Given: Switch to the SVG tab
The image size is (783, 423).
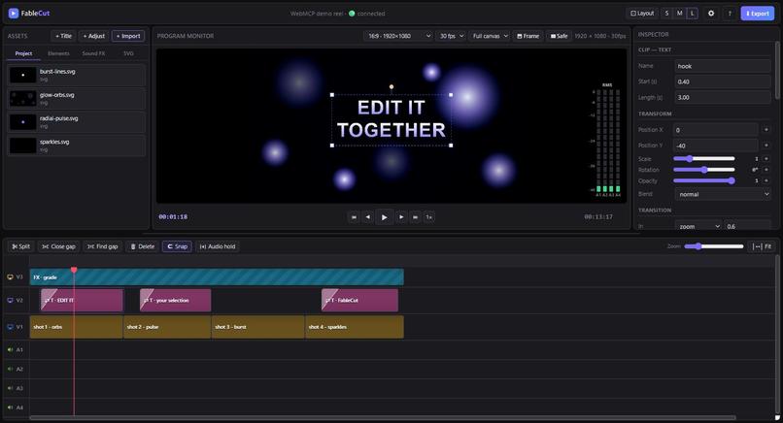Looking at the screenshot, I should [128, 53].
